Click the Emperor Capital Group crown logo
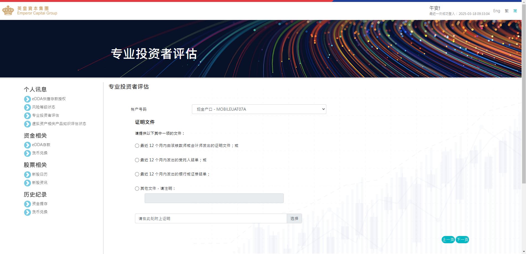Image resolution: width=526 pixels, height=254 pixels. click(x=8, y=11)
